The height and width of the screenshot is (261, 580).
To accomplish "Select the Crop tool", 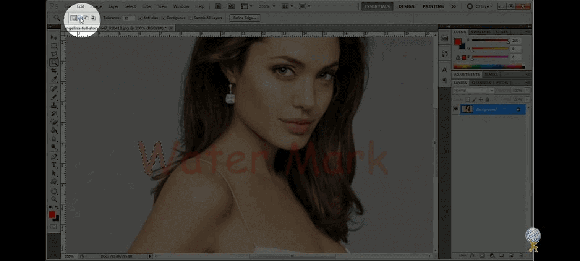I will (54, 71).
